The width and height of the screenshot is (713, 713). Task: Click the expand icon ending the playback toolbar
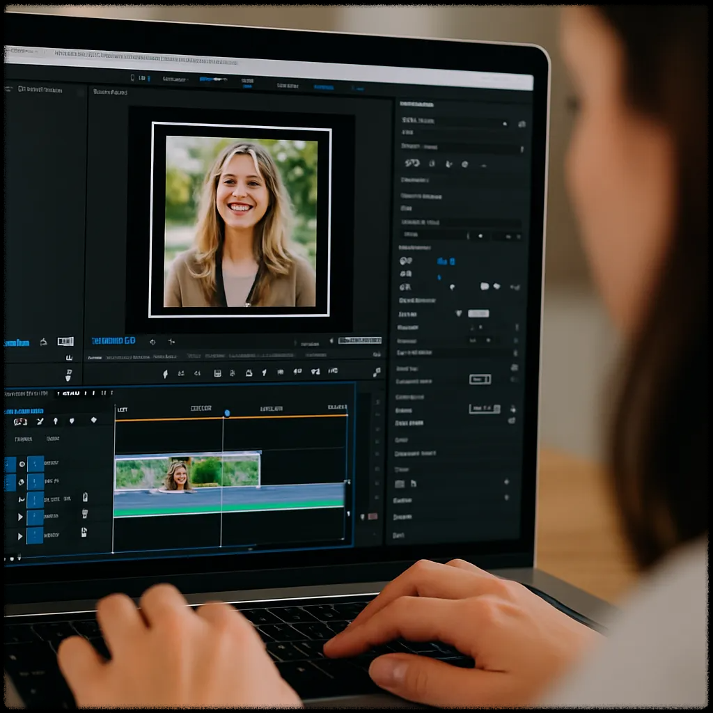[x=377, y=373]
